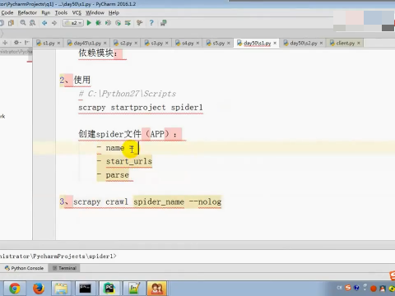Image resolution: width=395 pixels, height=296 pixels.
Task: Place cursor on 'start_urls' line
Action: tap(129, 161)
